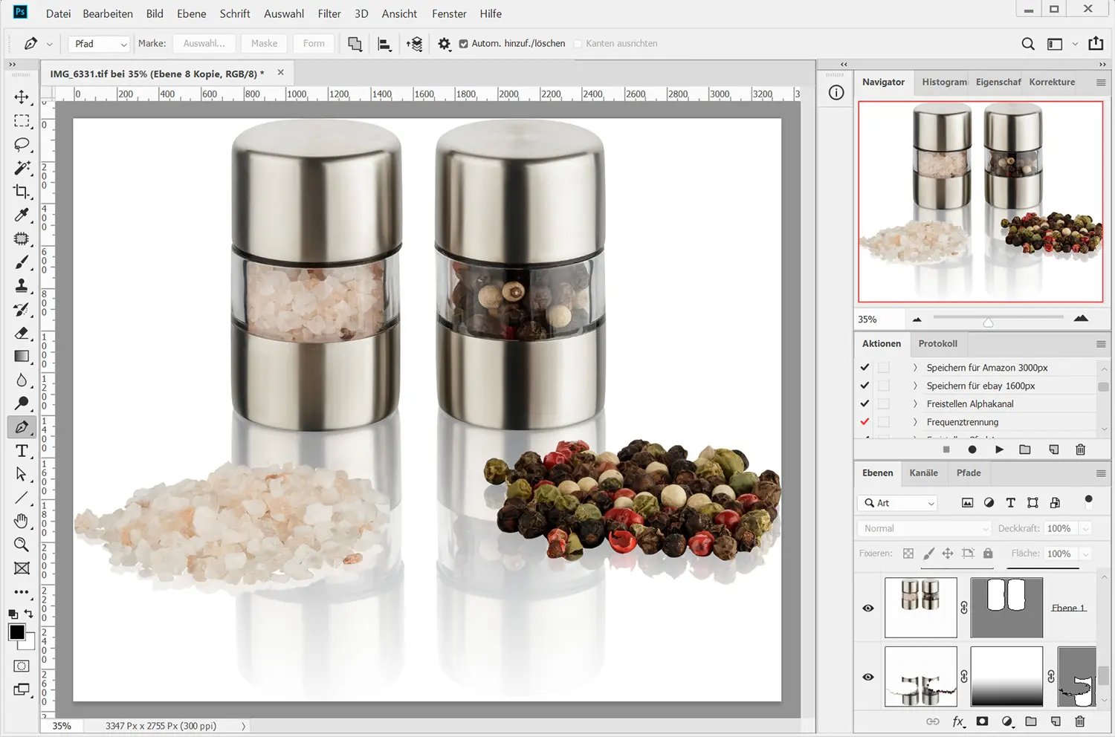Select the Lasso tool
1115x737 pixels.
point(22,144)
